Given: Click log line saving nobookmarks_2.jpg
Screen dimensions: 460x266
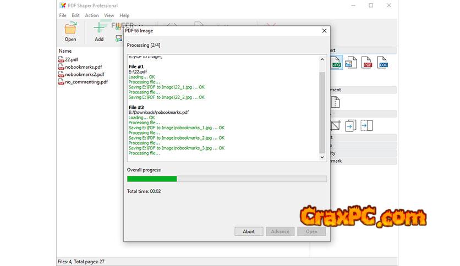Looking at the screenshot, I should click(x=177, y=138).
